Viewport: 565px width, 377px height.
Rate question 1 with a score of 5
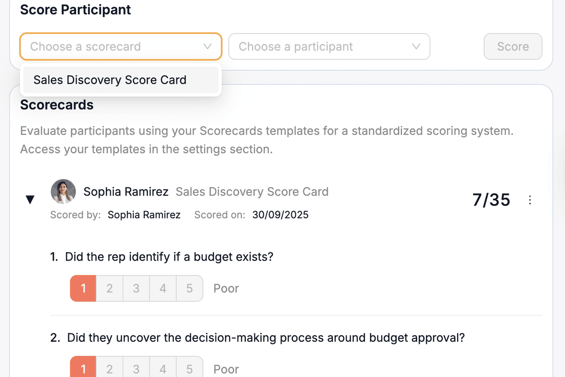[190, 288]
